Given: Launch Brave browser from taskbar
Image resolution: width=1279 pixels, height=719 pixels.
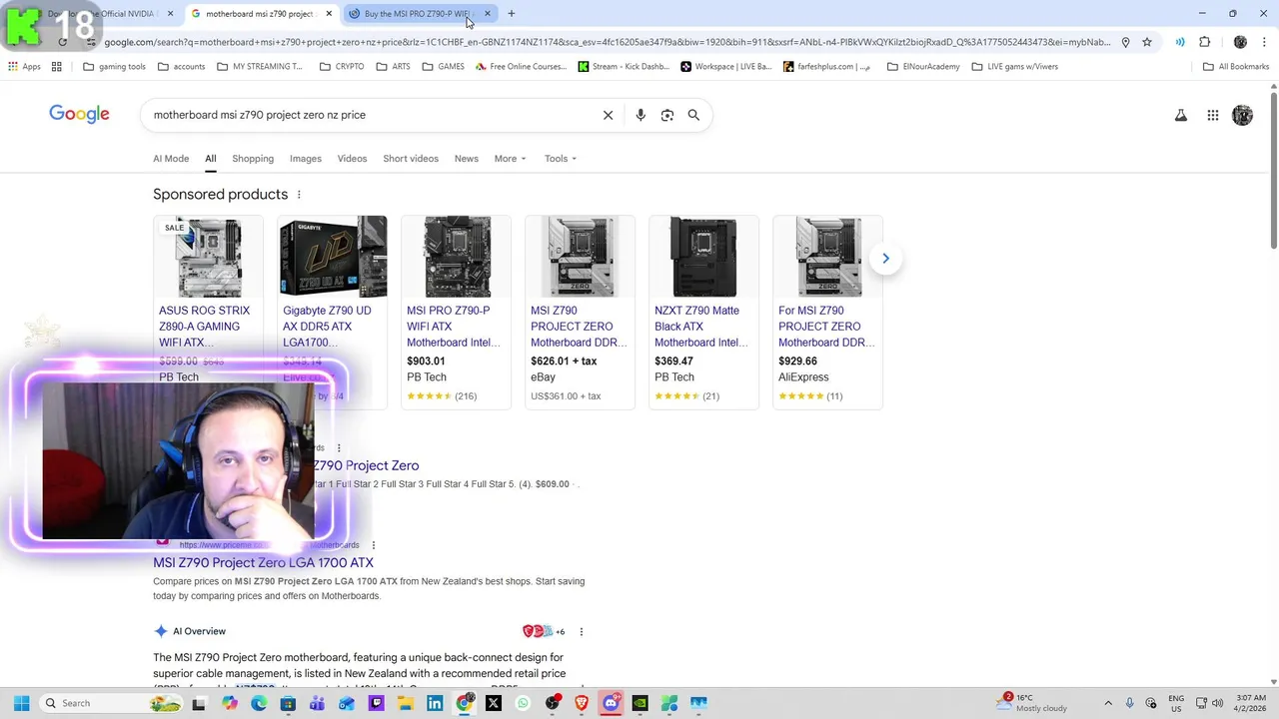Looking at the screenshot, I should click(x=582, y=703).
